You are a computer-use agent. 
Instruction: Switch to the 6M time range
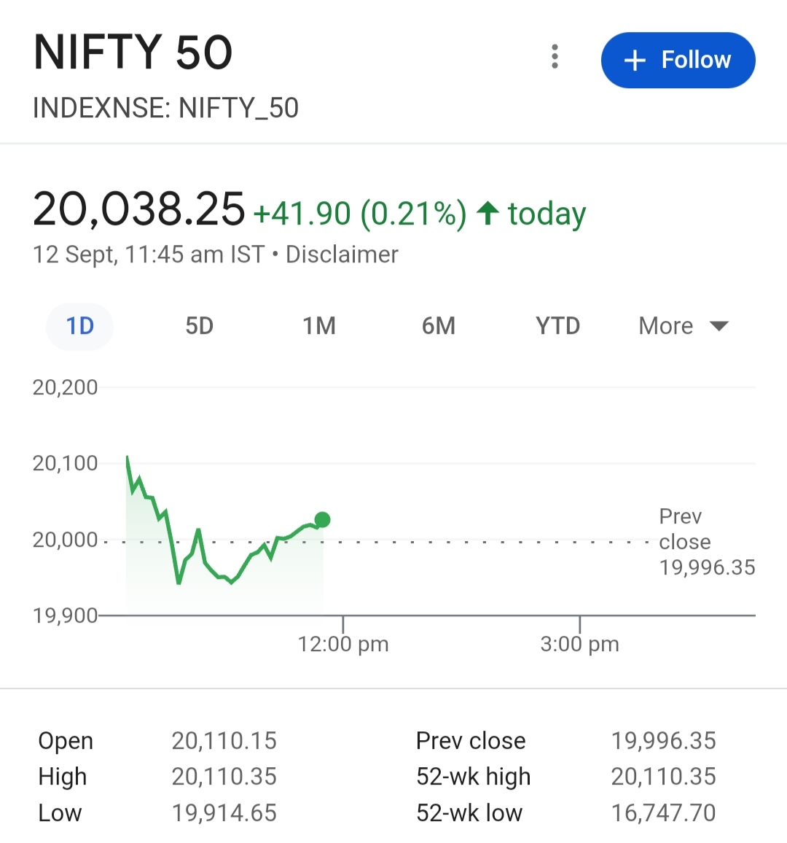click(439, 327)
